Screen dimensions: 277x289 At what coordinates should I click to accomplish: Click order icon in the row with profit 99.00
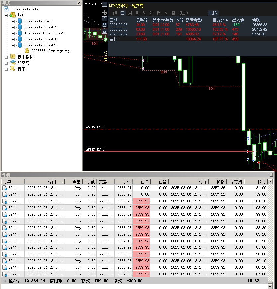(x=5, y=214)
